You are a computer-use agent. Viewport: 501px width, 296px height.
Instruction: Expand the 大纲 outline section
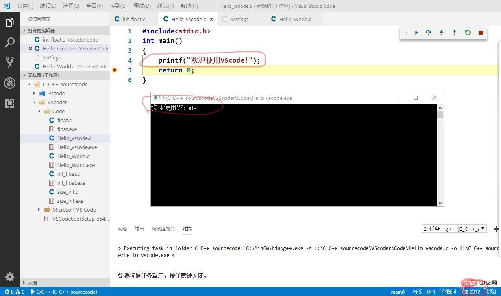65,282
